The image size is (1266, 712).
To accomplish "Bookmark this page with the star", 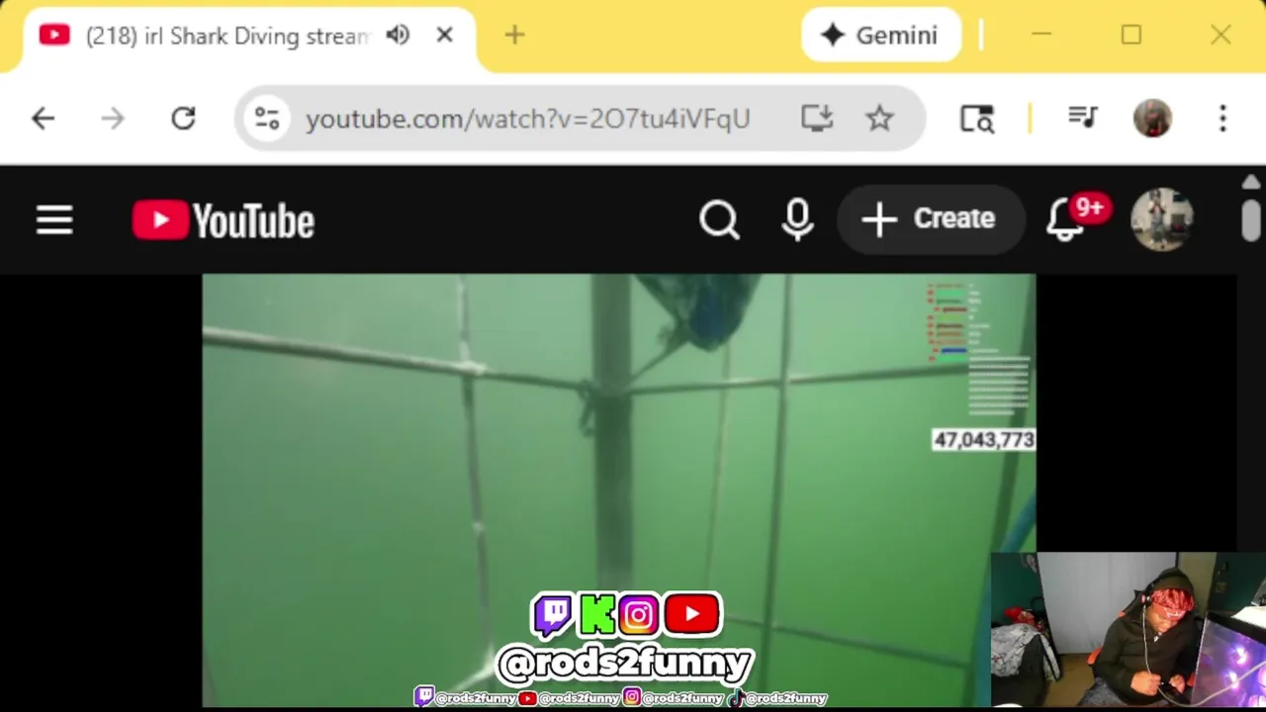I will point(879,119).
